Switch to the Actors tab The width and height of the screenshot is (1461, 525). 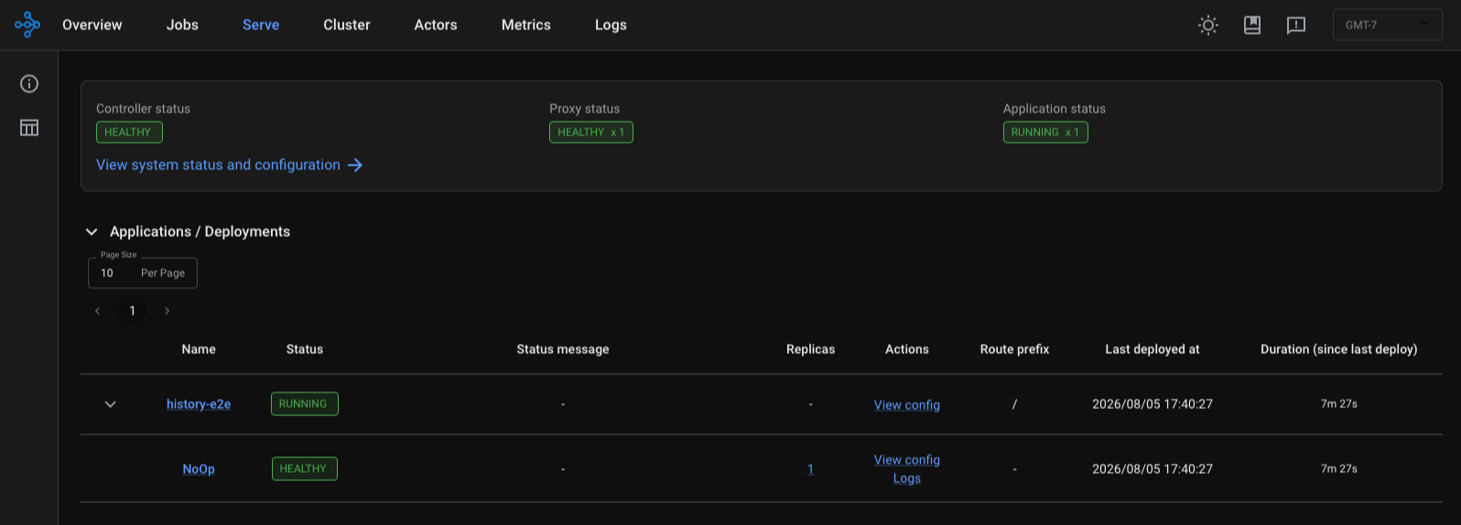pyautogui.click(x=436, y=25)
